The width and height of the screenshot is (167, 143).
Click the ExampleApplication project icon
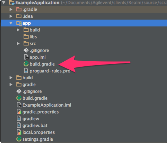point(12,3)
